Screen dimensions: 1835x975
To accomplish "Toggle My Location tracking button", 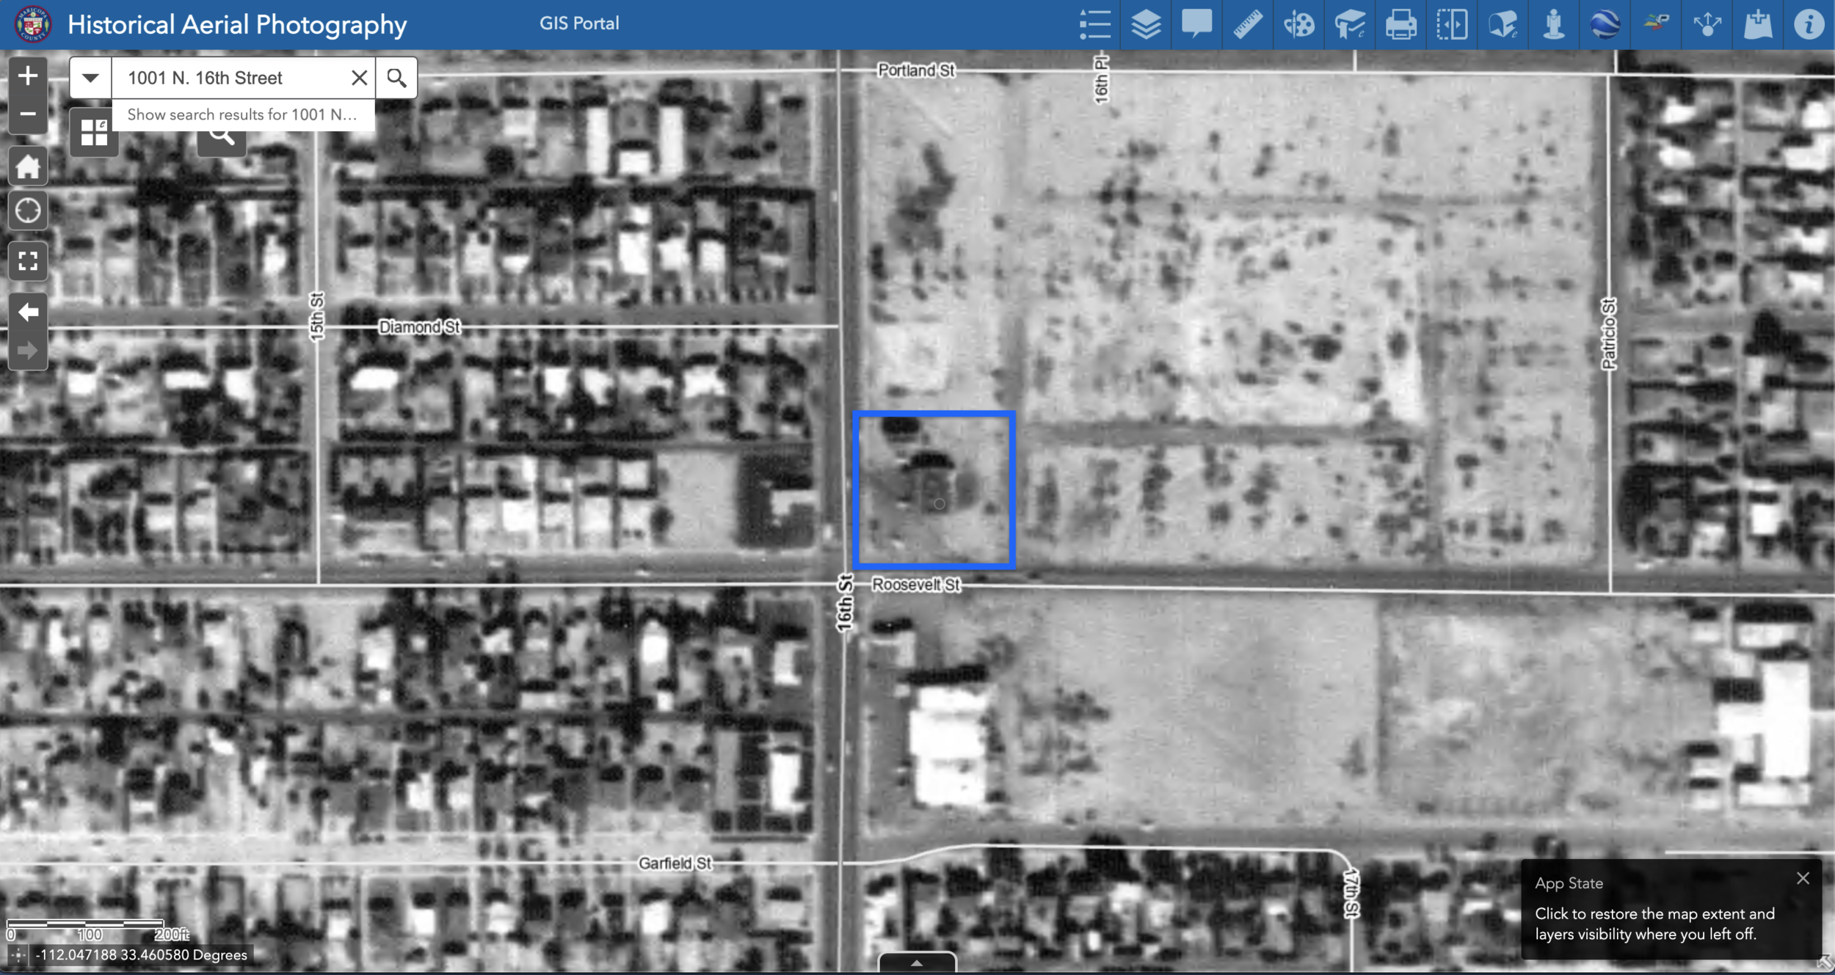I will tap(28, 211).
